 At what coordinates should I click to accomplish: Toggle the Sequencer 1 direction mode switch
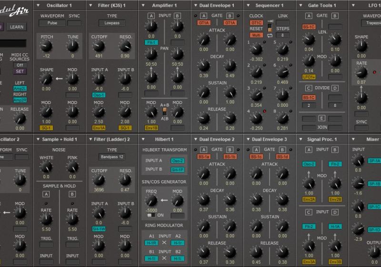click(x=270, y=28)
